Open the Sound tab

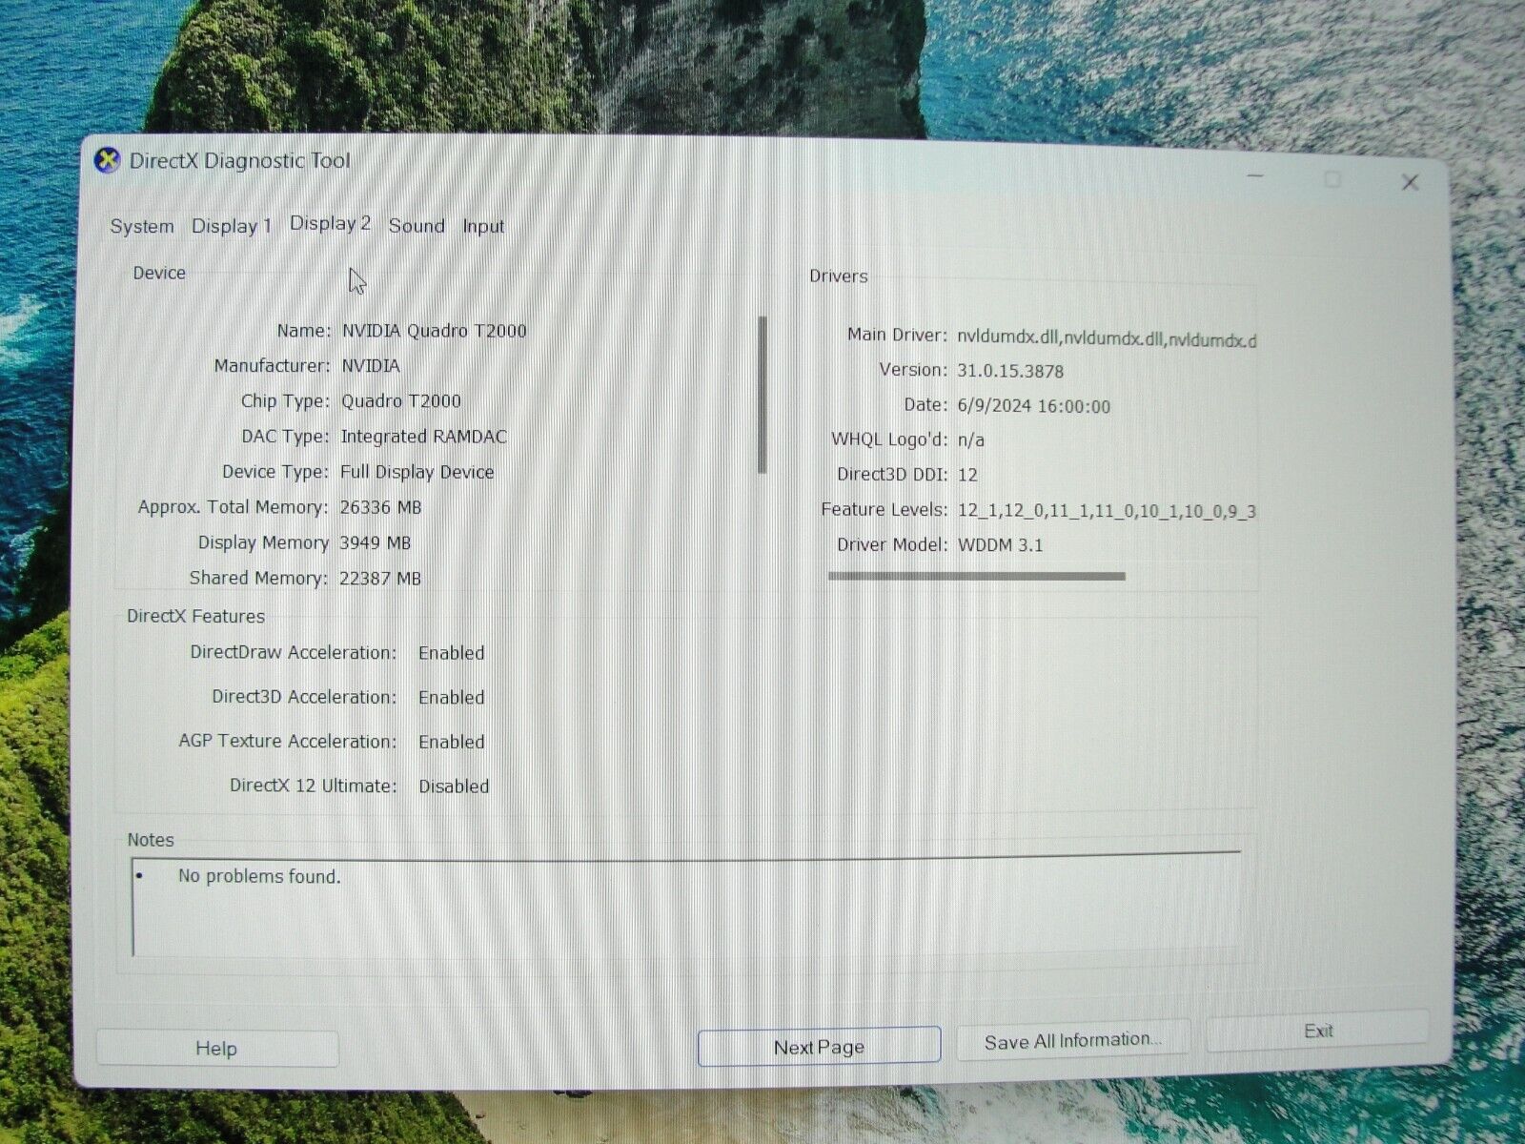click(417, 226)
